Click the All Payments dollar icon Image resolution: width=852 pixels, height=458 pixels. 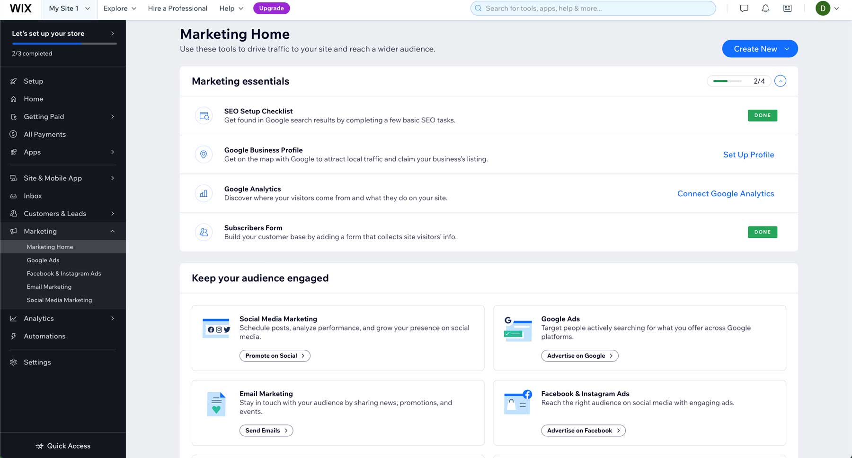tap(13, 134)
